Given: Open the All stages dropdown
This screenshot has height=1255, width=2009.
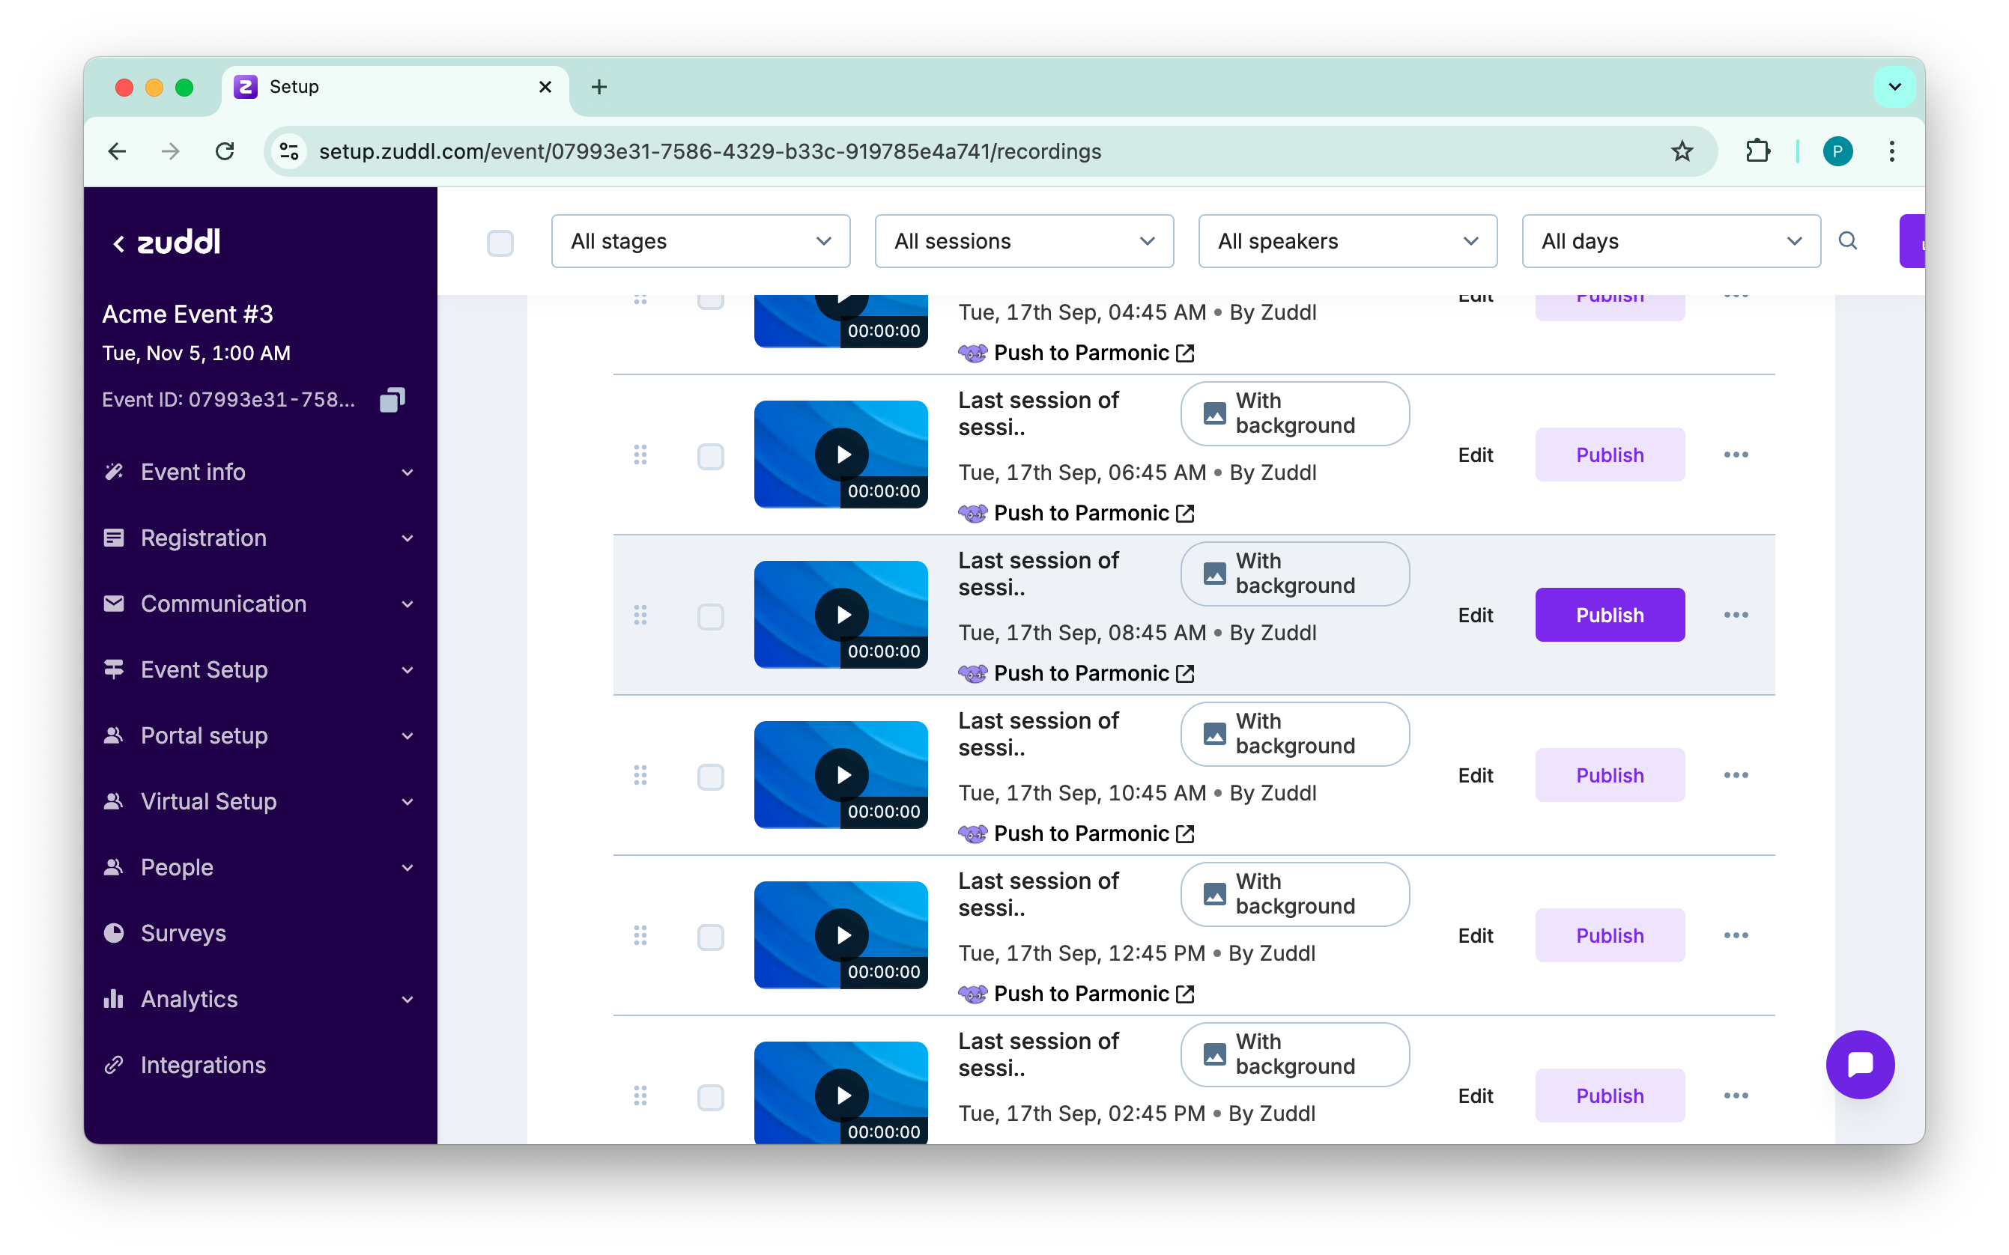Looking at the screenshot, I should (700, 242).
